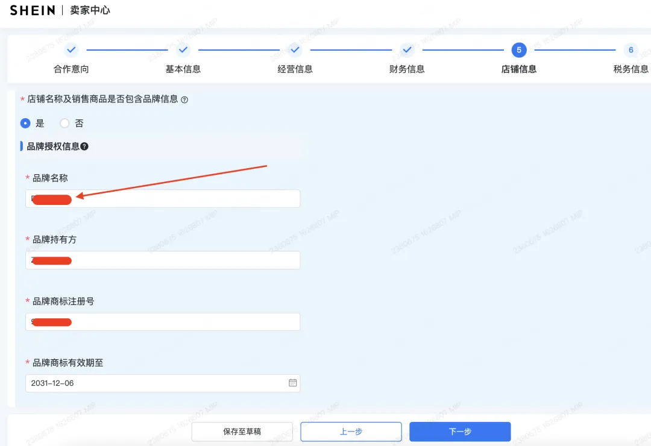651x446 pixels.
Task: Click the SHEIN logo in the header
Action: [32, 10]
